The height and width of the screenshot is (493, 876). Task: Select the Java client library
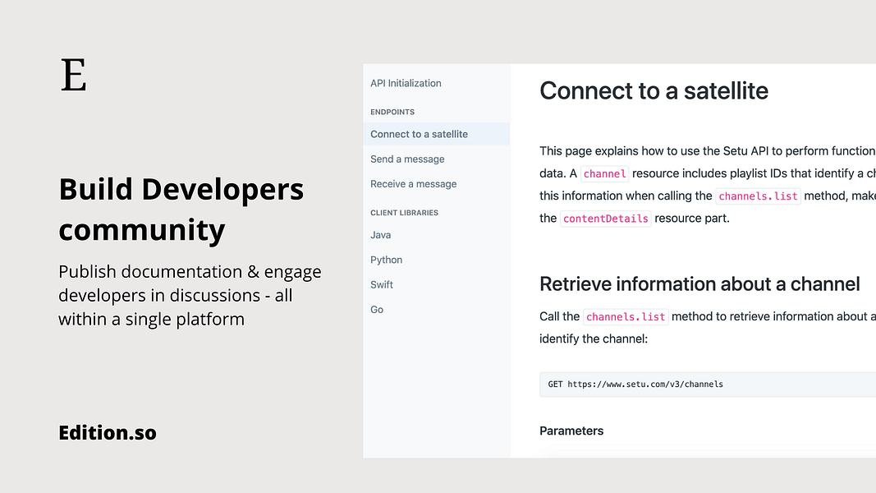pyautogui.click(x=380, y=235)
